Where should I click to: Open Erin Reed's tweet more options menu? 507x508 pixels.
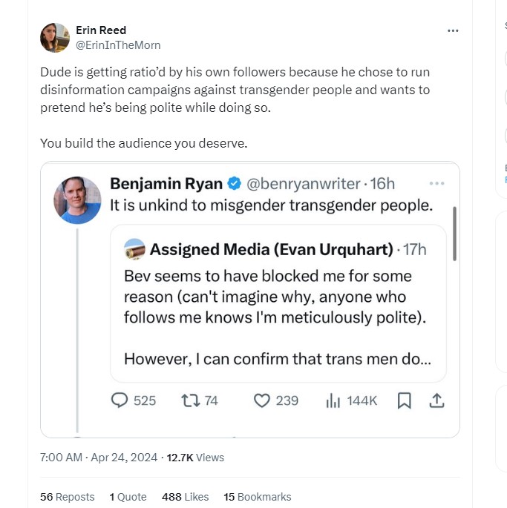click(453, 31)
